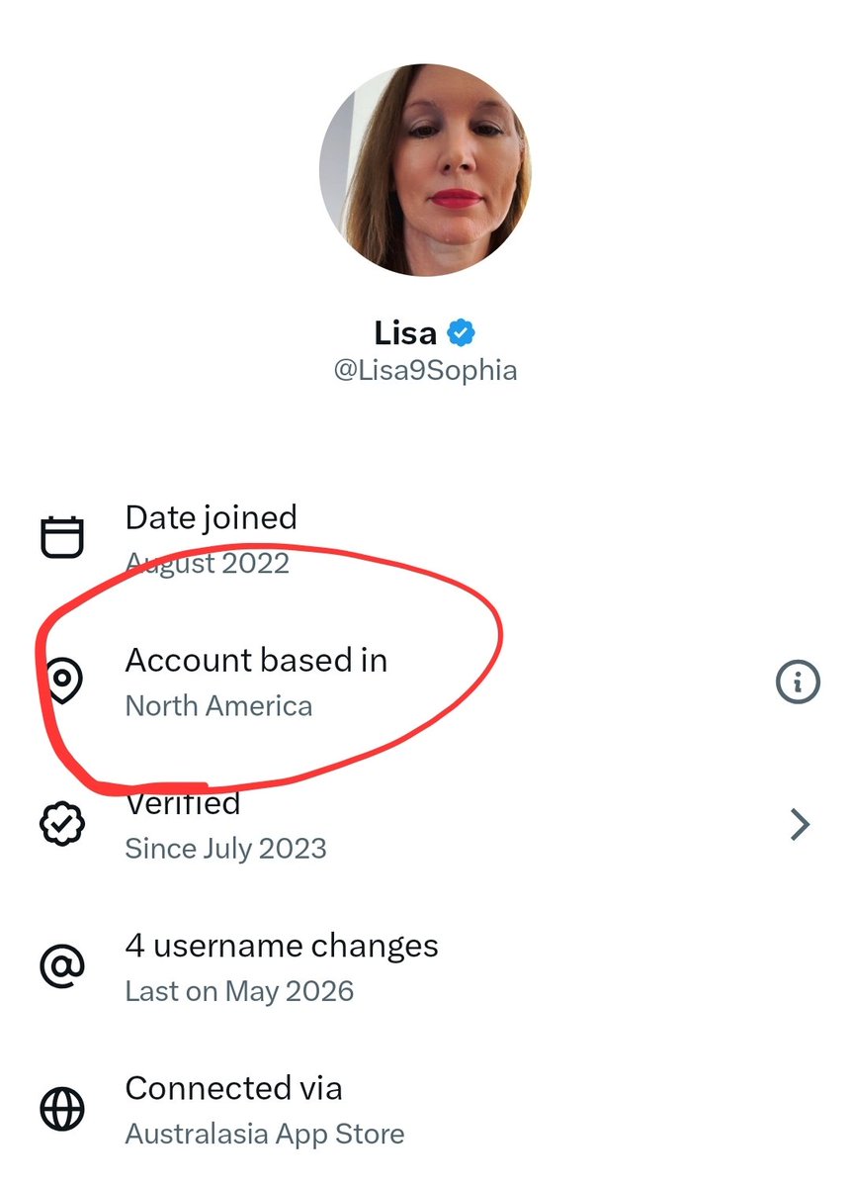Tap the @ username changes icon
The height and width of the screenshot is (1187, 851).
62,965
